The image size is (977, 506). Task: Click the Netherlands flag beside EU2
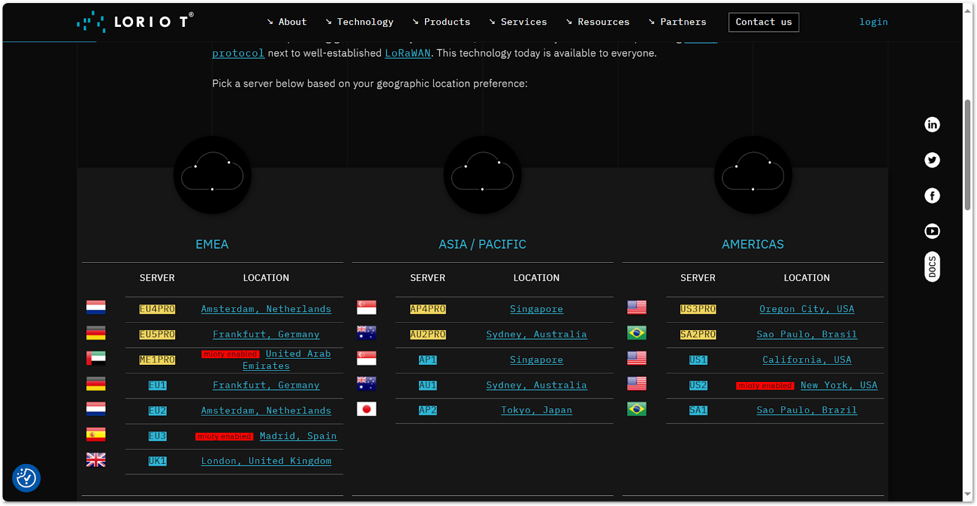coord(96,409)
